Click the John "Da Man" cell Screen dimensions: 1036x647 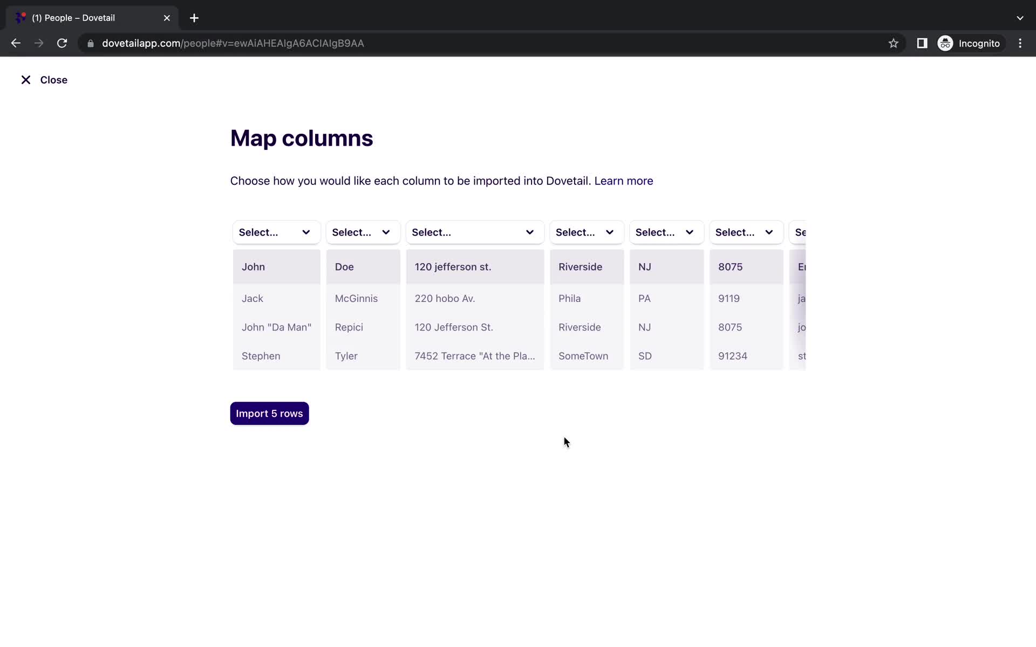pos(276,327)
